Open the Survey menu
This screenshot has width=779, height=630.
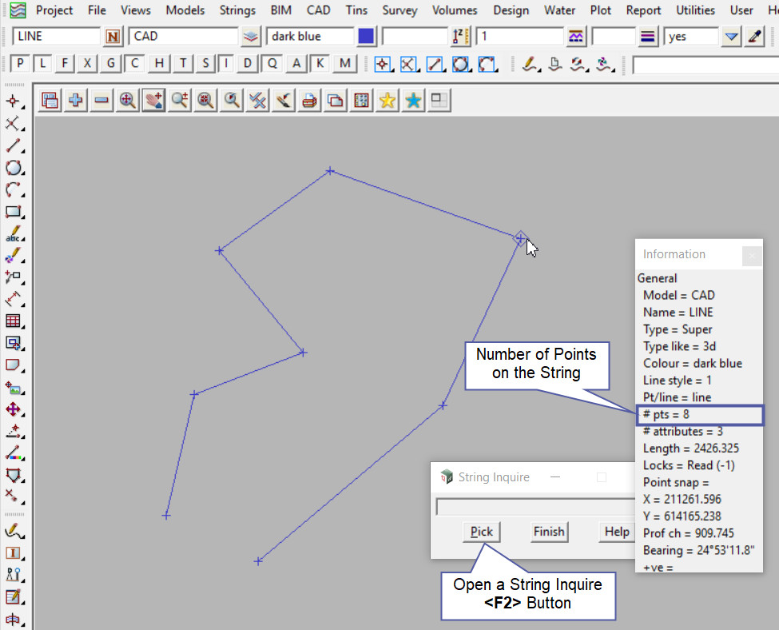(399, 10)
